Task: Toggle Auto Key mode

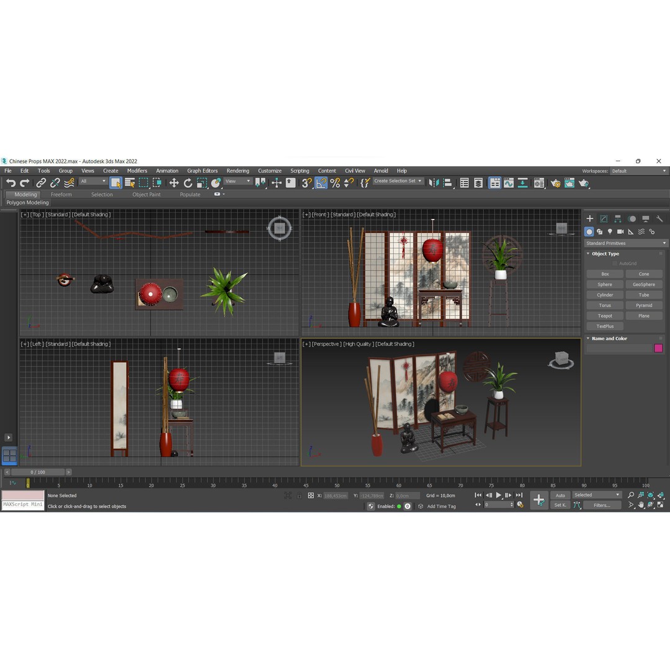Action: click(x=560, y=495)
